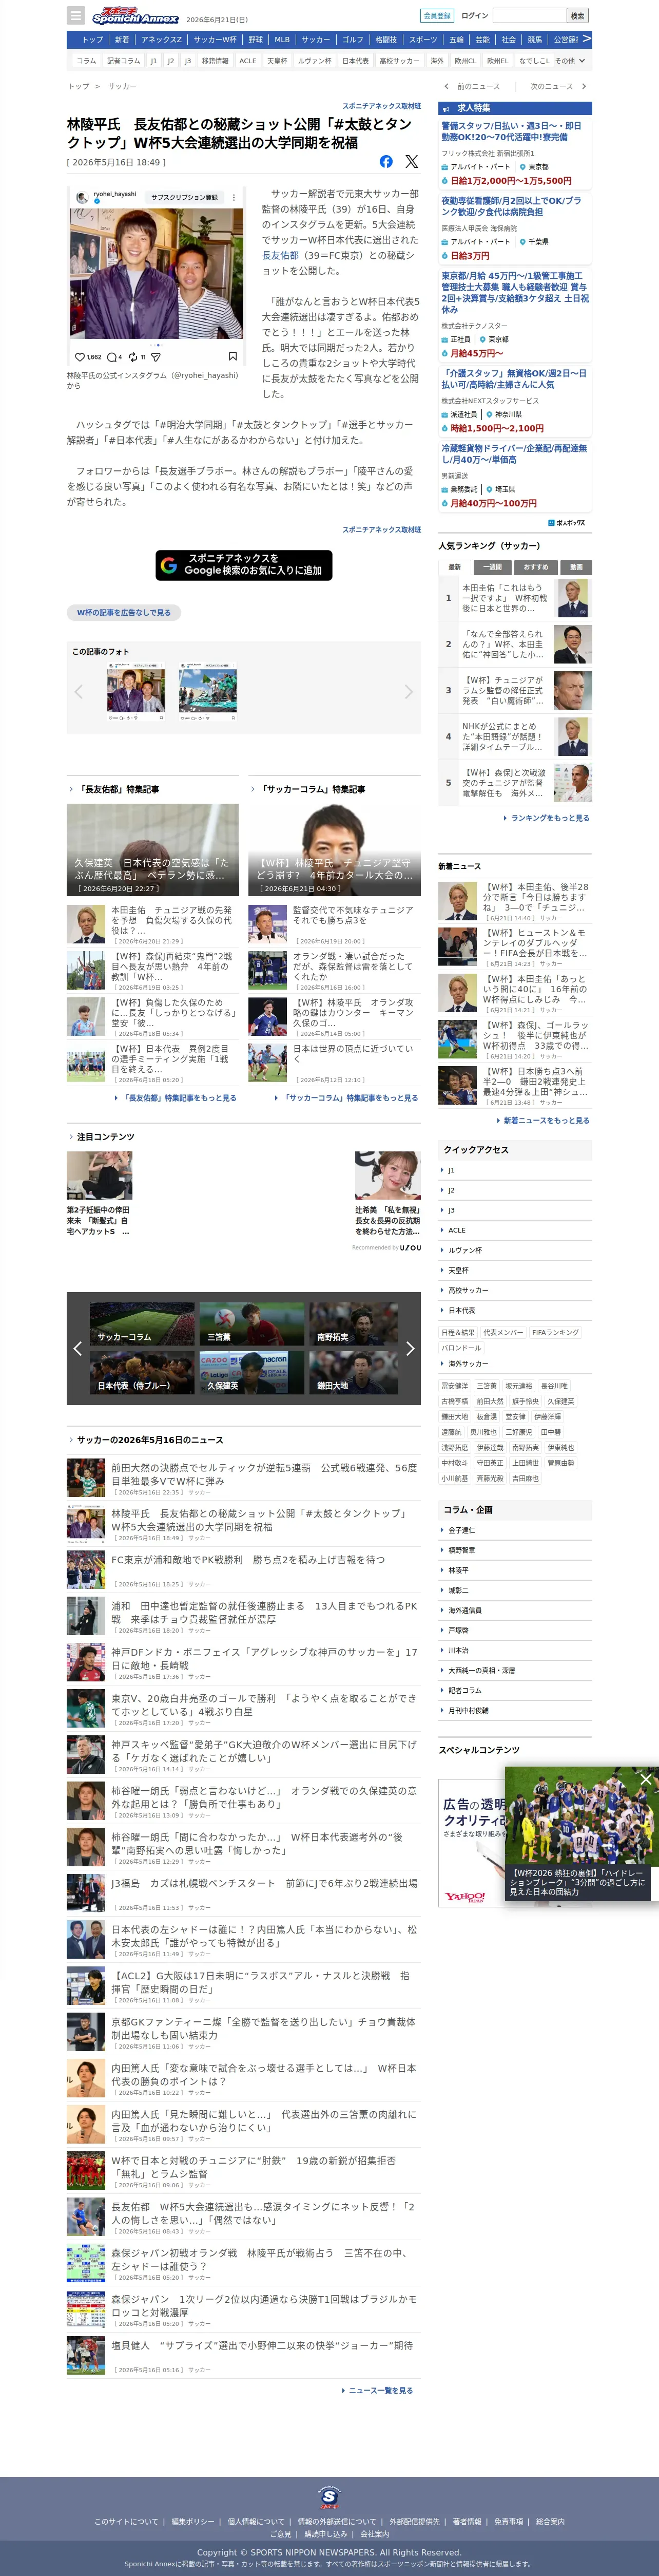Open the ACLE quick access item

point(515,1230)
